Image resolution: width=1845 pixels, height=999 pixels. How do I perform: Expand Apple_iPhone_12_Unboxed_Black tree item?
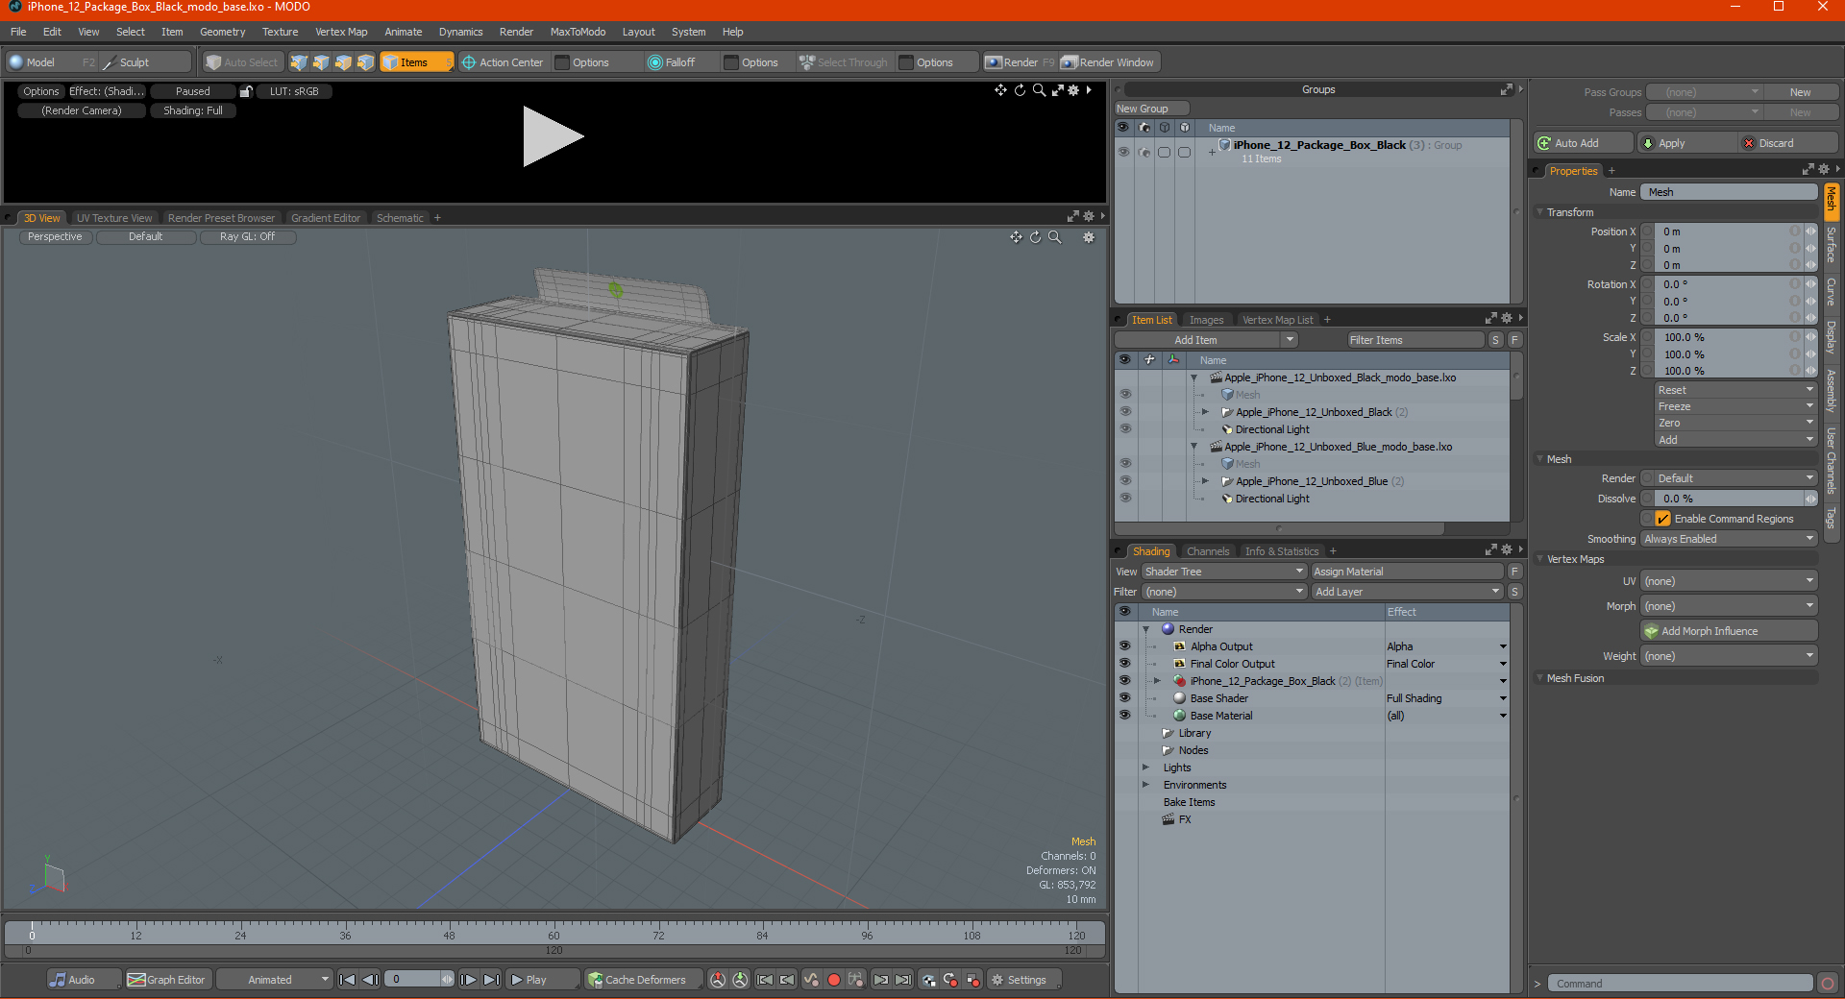pos(1205,412)
